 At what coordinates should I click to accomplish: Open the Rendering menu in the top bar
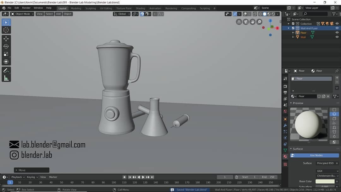pos(171,8)
